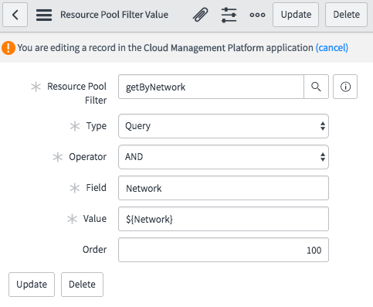The image size is (373, 307).
Task: Open attachments via the paperclip icon
Action: 200,15
